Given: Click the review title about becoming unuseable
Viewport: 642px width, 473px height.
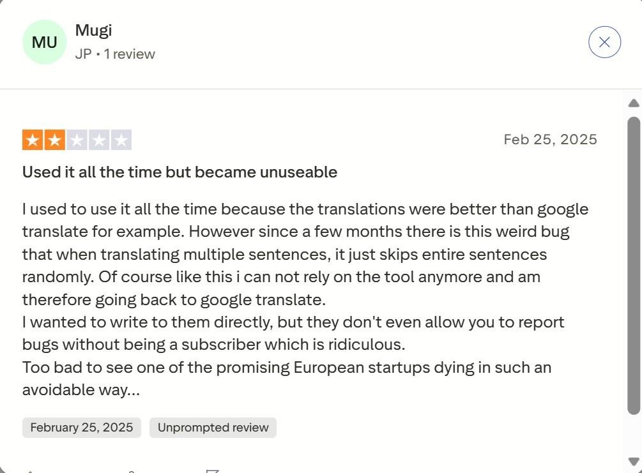Looking at the screenshot, I should (x=180, y=172).
